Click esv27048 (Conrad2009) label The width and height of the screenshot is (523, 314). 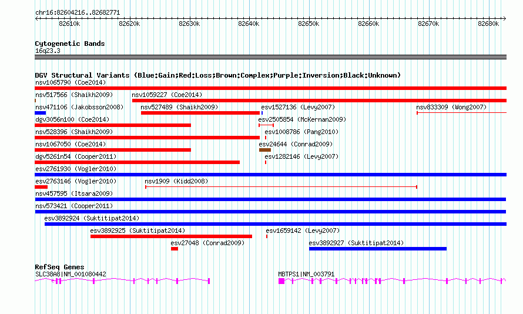207,243
